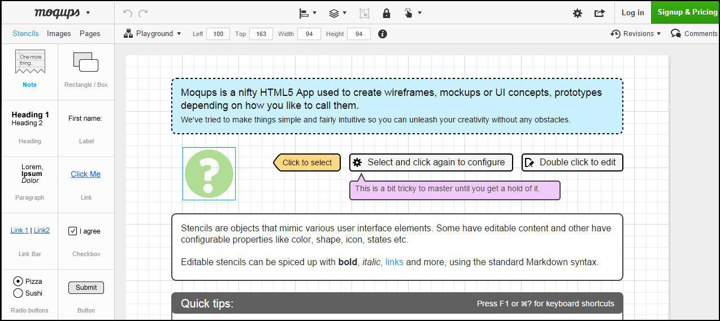
Task: Select the Link Bar stencil
Action: click(x=30, y=241)
